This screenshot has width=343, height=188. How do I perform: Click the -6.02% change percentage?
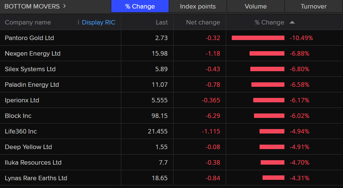300,116
